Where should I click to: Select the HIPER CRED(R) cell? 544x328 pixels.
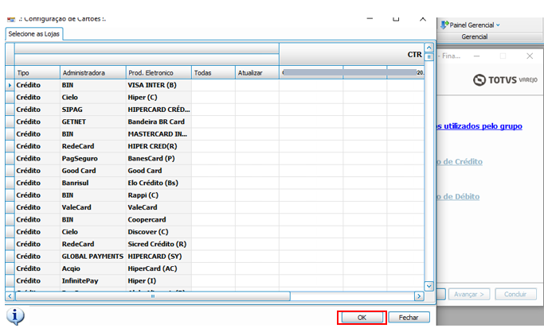click(159, 146)
